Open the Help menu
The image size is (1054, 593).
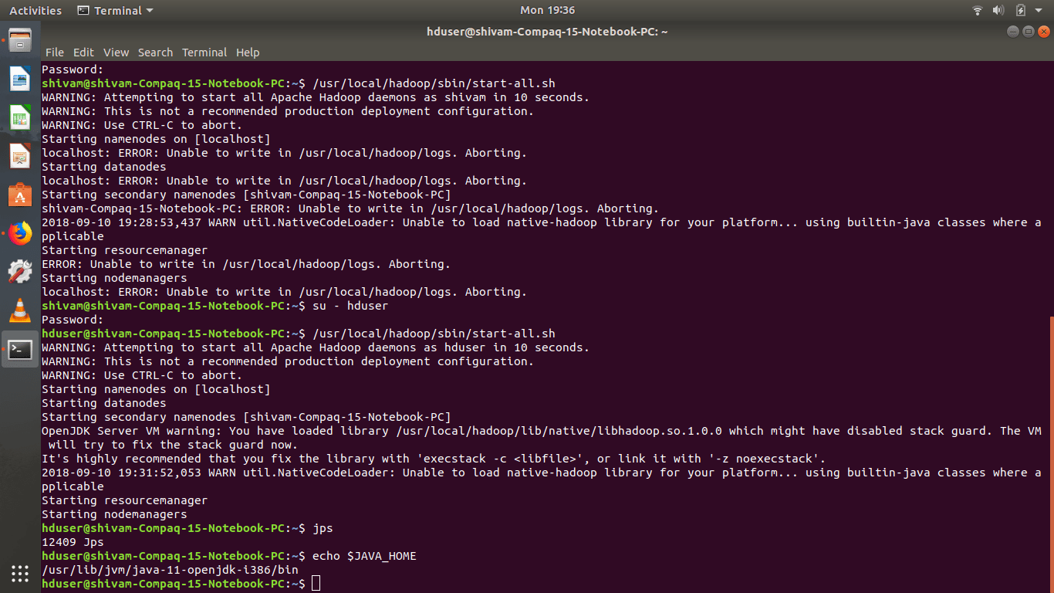[248, 53]
